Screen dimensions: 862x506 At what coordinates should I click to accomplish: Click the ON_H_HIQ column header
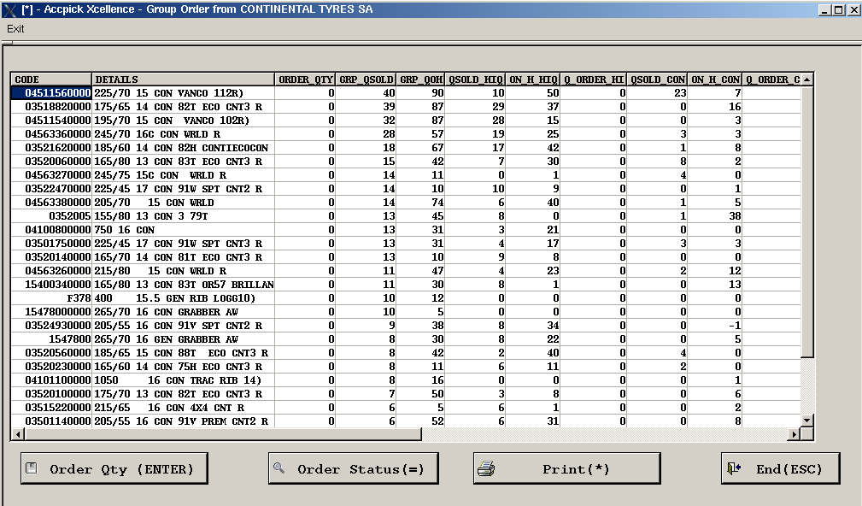(x=533, y=79)
